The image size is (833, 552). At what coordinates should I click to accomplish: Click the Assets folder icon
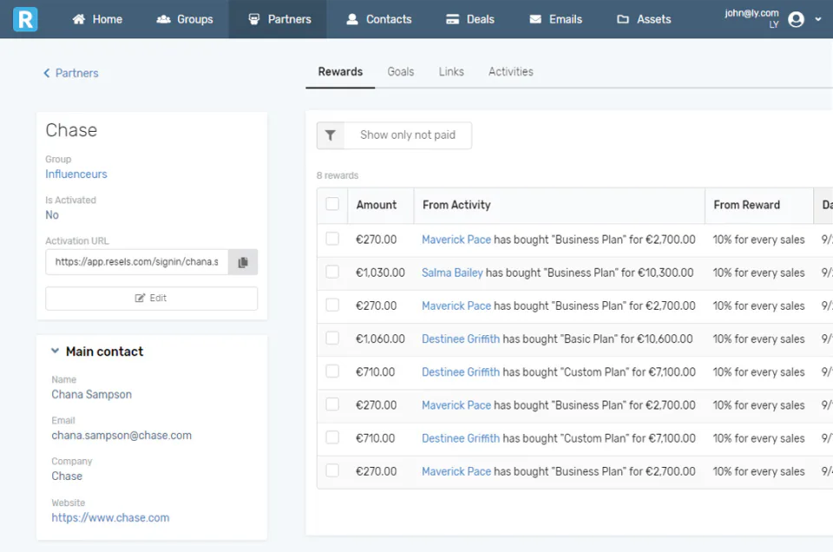coord(623,19)
